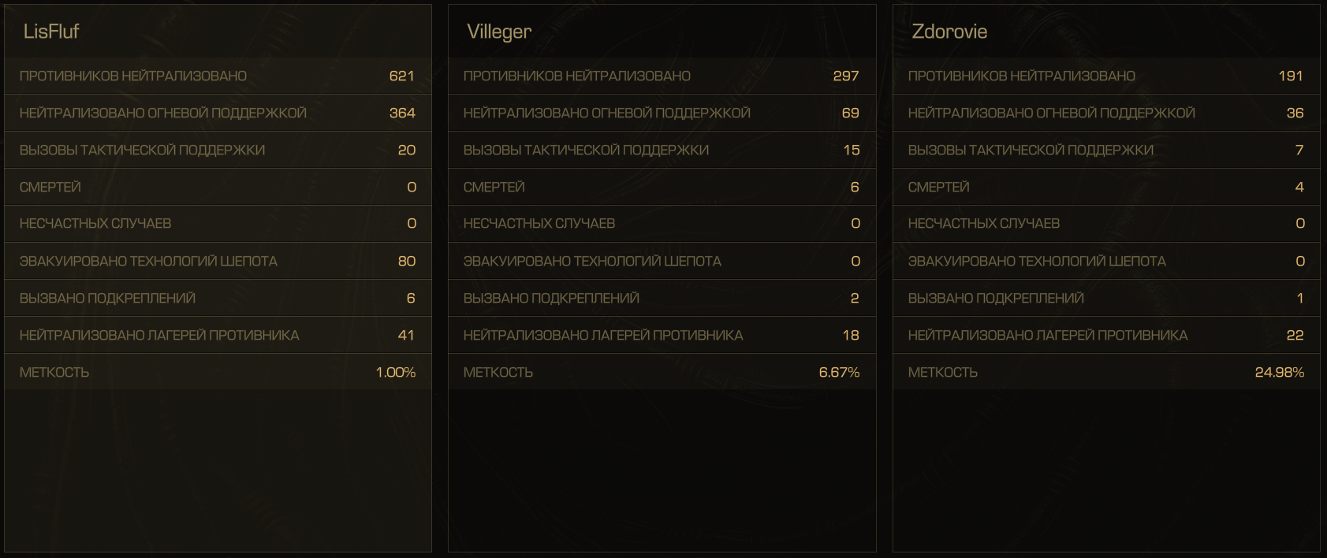Click LisFluf's МЕТКОСТЬ row showing 1.00%

pyautogui.click(x=218, y=372)
